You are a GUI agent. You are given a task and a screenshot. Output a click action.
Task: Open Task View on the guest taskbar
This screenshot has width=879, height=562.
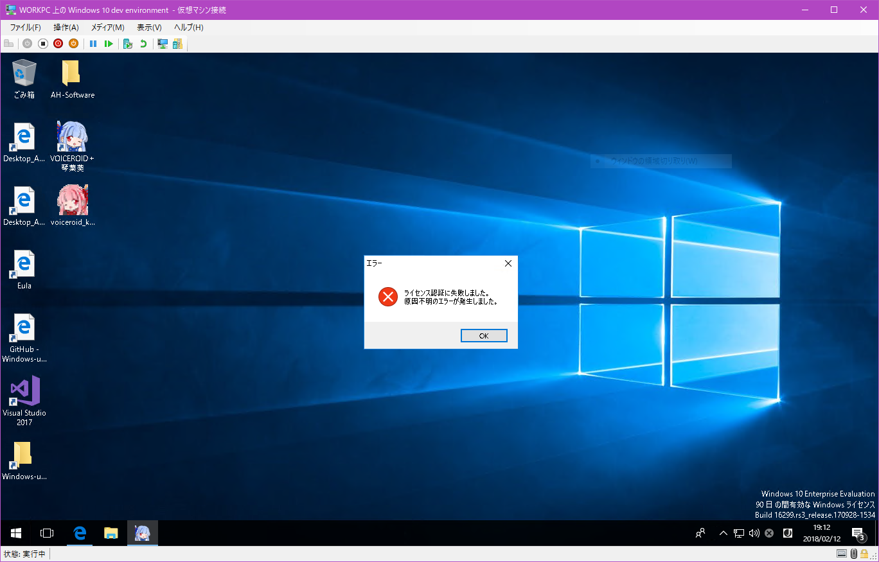coord(47,533)
